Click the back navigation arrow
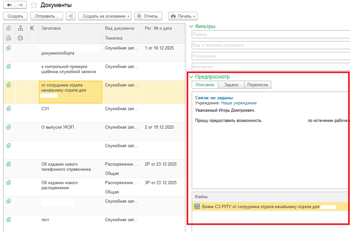This screenshot has width=350, height=232. coord(9,5)
